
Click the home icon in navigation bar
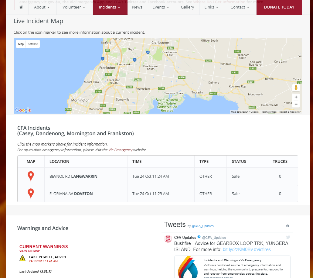click(x=21, y=7)
